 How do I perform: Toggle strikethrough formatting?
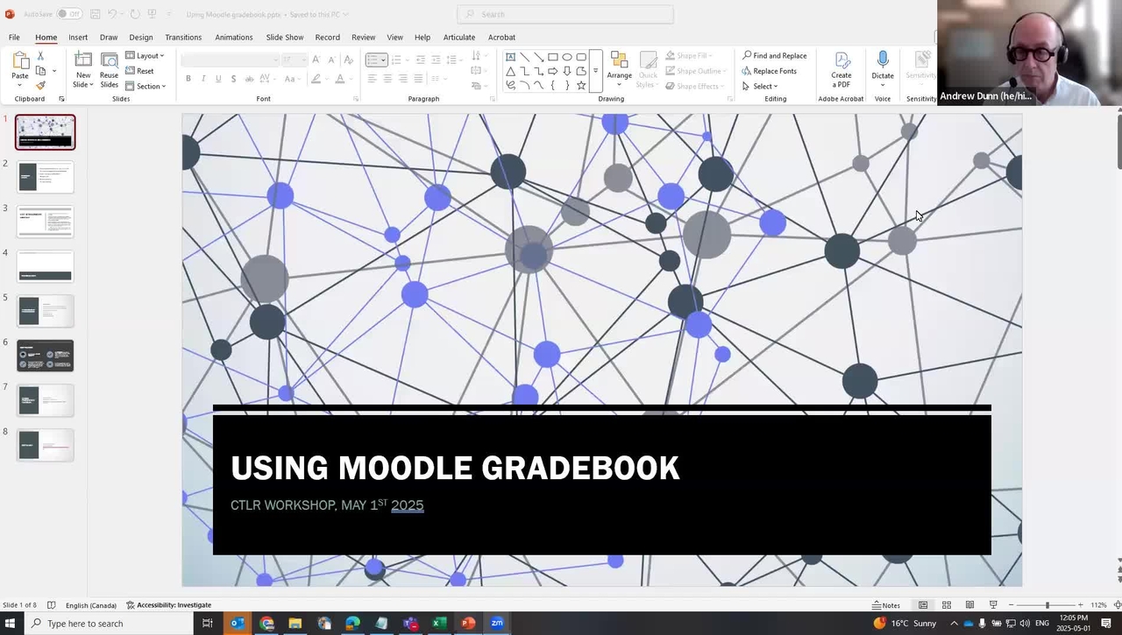click(249, 79)
